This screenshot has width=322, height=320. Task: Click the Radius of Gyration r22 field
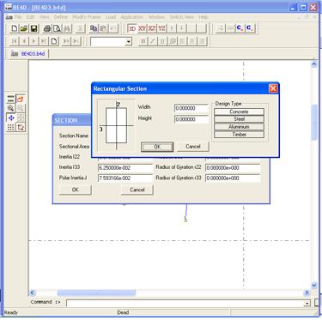(233, 168)
